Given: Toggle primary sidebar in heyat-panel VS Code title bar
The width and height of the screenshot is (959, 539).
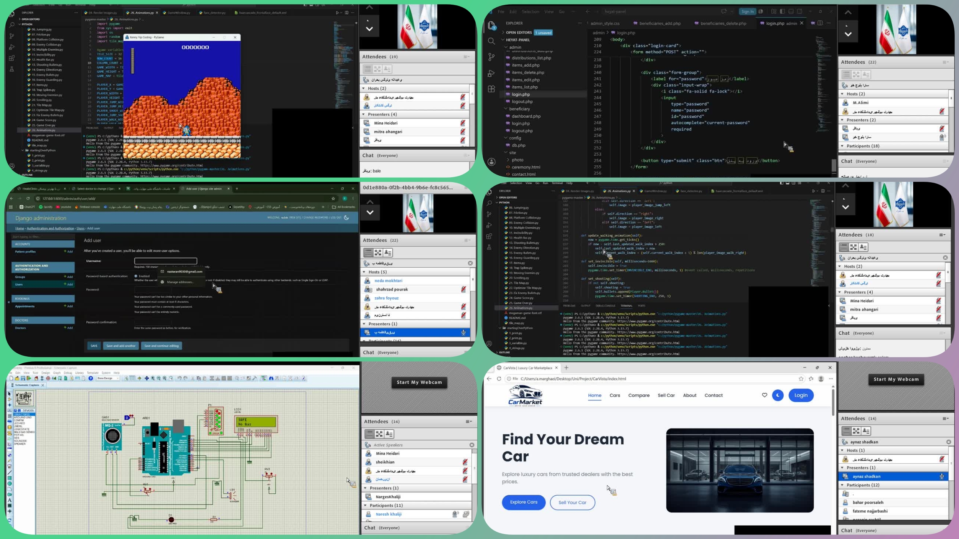Looking at the screenshot, I should 782,12.
